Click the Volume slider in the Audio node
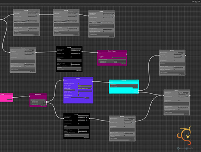The image size is (201, 152). (x=78, y=98)
